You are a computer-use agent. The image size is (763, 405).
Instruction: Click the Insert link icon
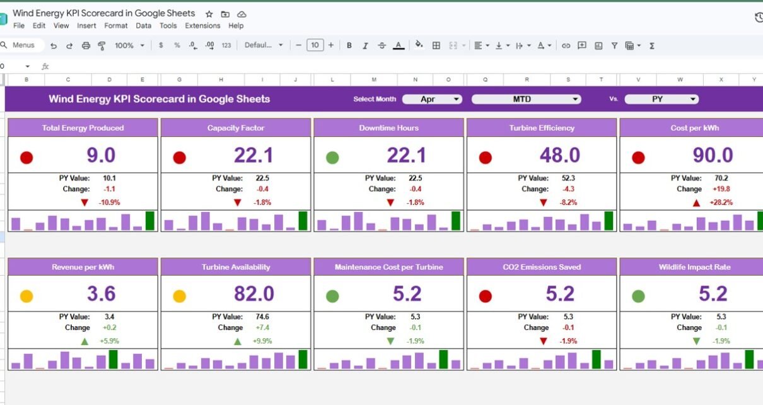566,45
